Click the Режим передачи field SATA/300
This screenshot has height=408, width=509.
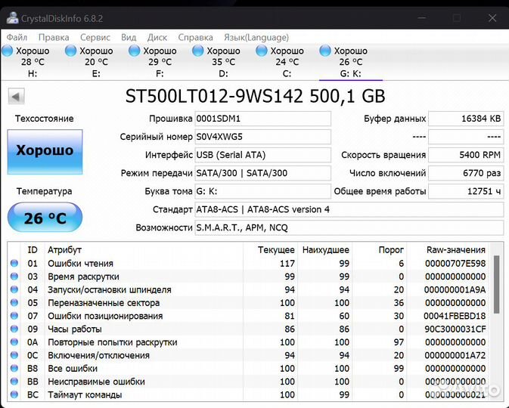262,173
